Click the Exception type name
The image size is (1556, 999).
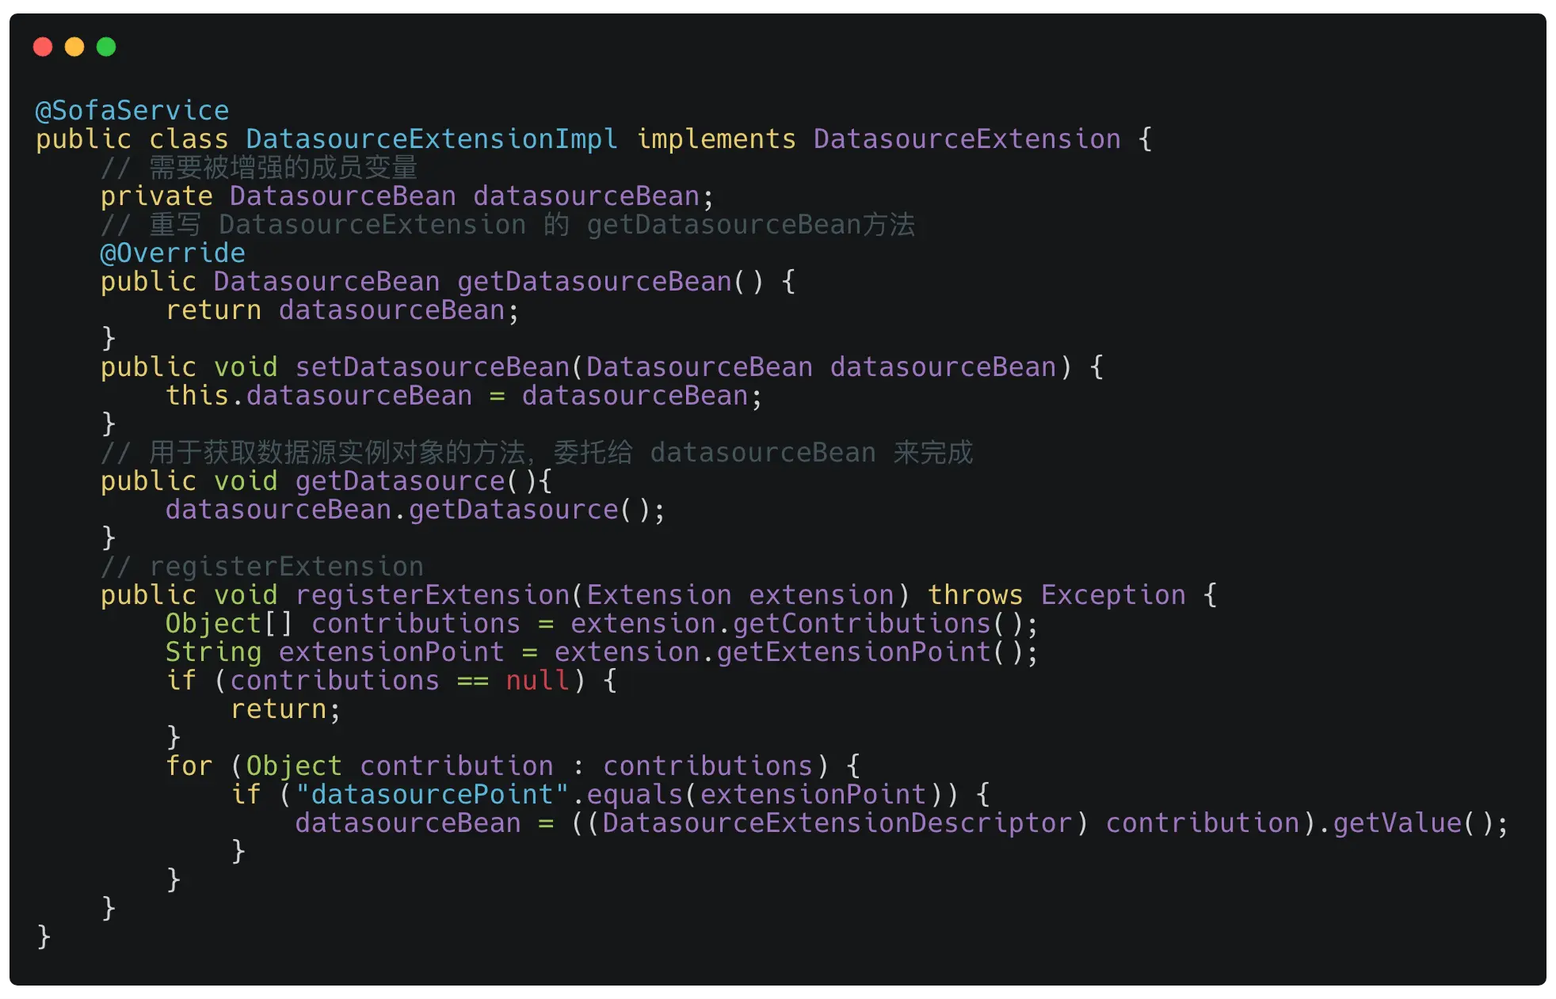(x=1113, y=595)
